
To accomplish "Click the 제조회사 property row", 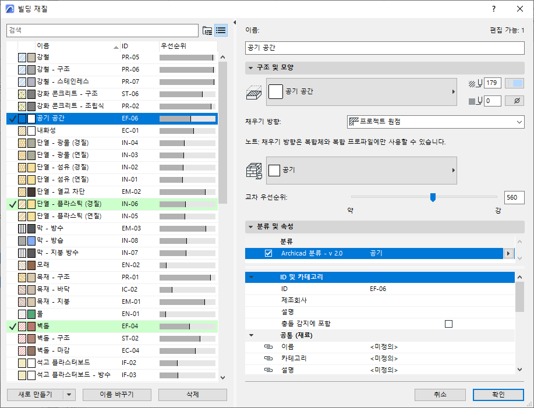I will click(x=380, y=300).
